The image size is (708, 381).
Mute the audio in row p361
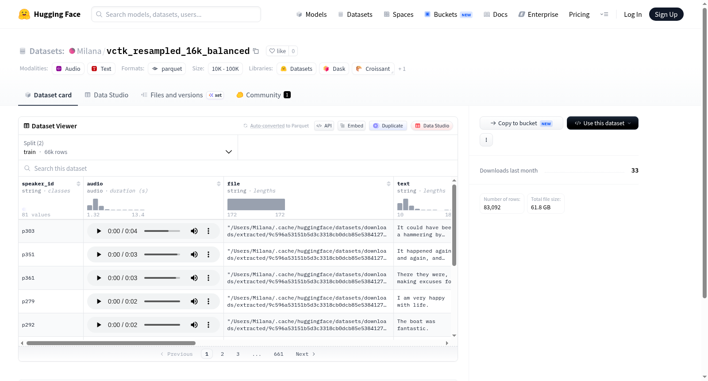(194, 278)
